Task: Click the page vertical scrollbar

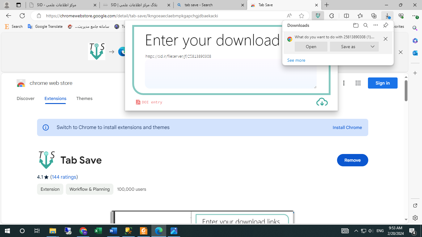Action: [x=406, y=91]
